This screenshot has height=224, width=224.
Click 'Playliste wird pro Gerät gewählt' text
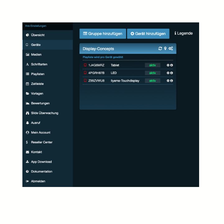103,57
